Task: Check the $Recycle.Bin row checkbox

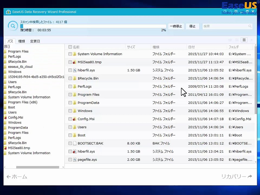Action: 70,78
